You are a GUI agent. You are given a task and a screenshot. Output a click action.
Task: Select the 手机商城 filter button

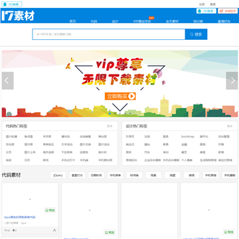pyautogui.click(x=210, y=175)
